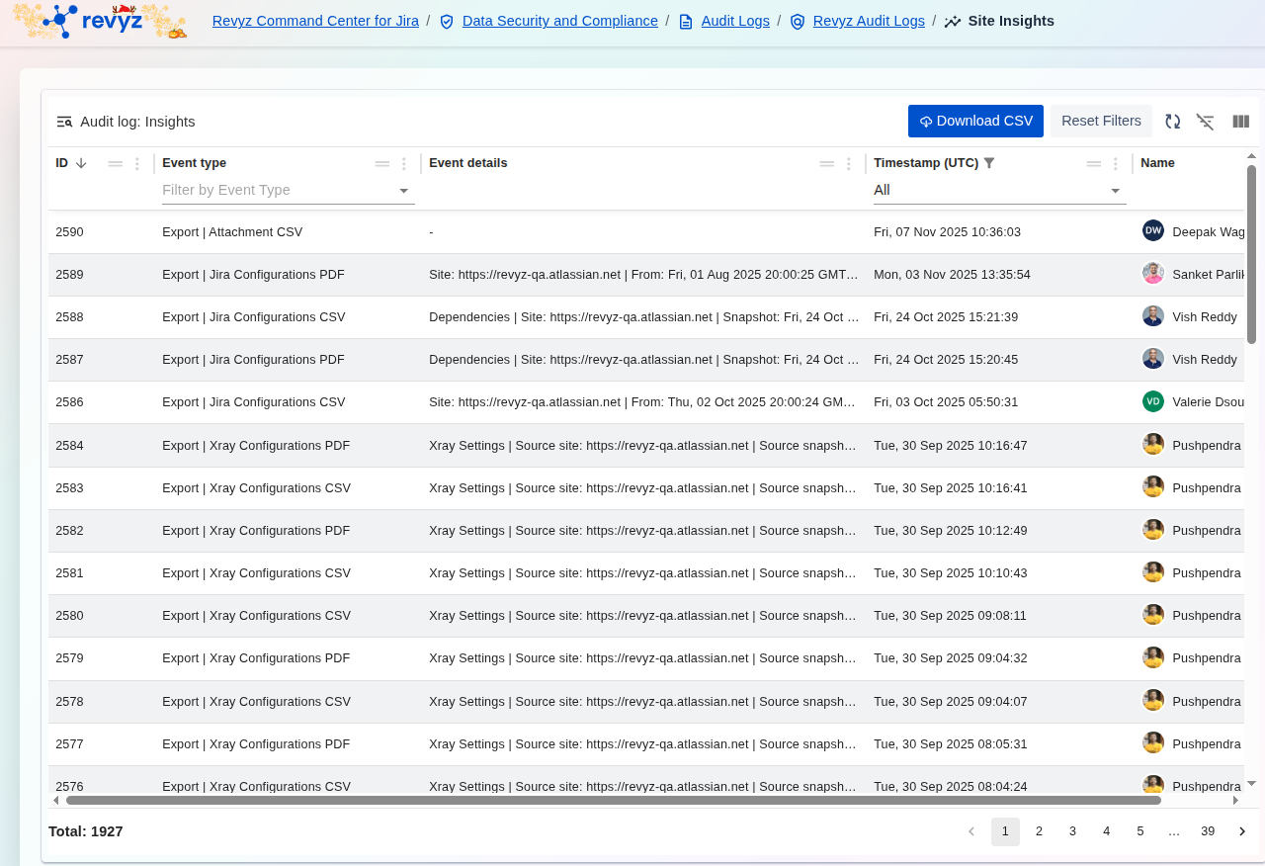The height and width of the screenshot is (866, 1265).
Task: Open Data Security and Compliance breadcrumb link
Action: point(559,21)
